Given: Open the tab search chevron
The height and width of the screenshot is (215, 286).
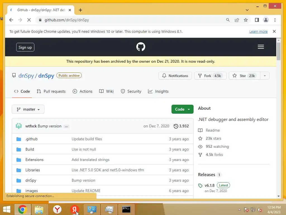Looking at the screenshot, I should coord(247,10).
